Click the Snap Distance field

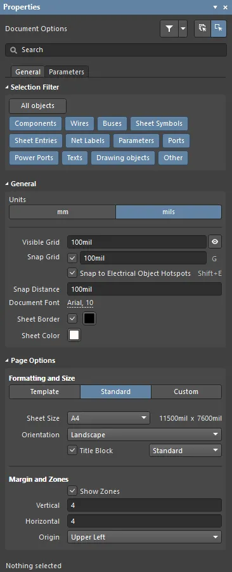coord(145,289)
